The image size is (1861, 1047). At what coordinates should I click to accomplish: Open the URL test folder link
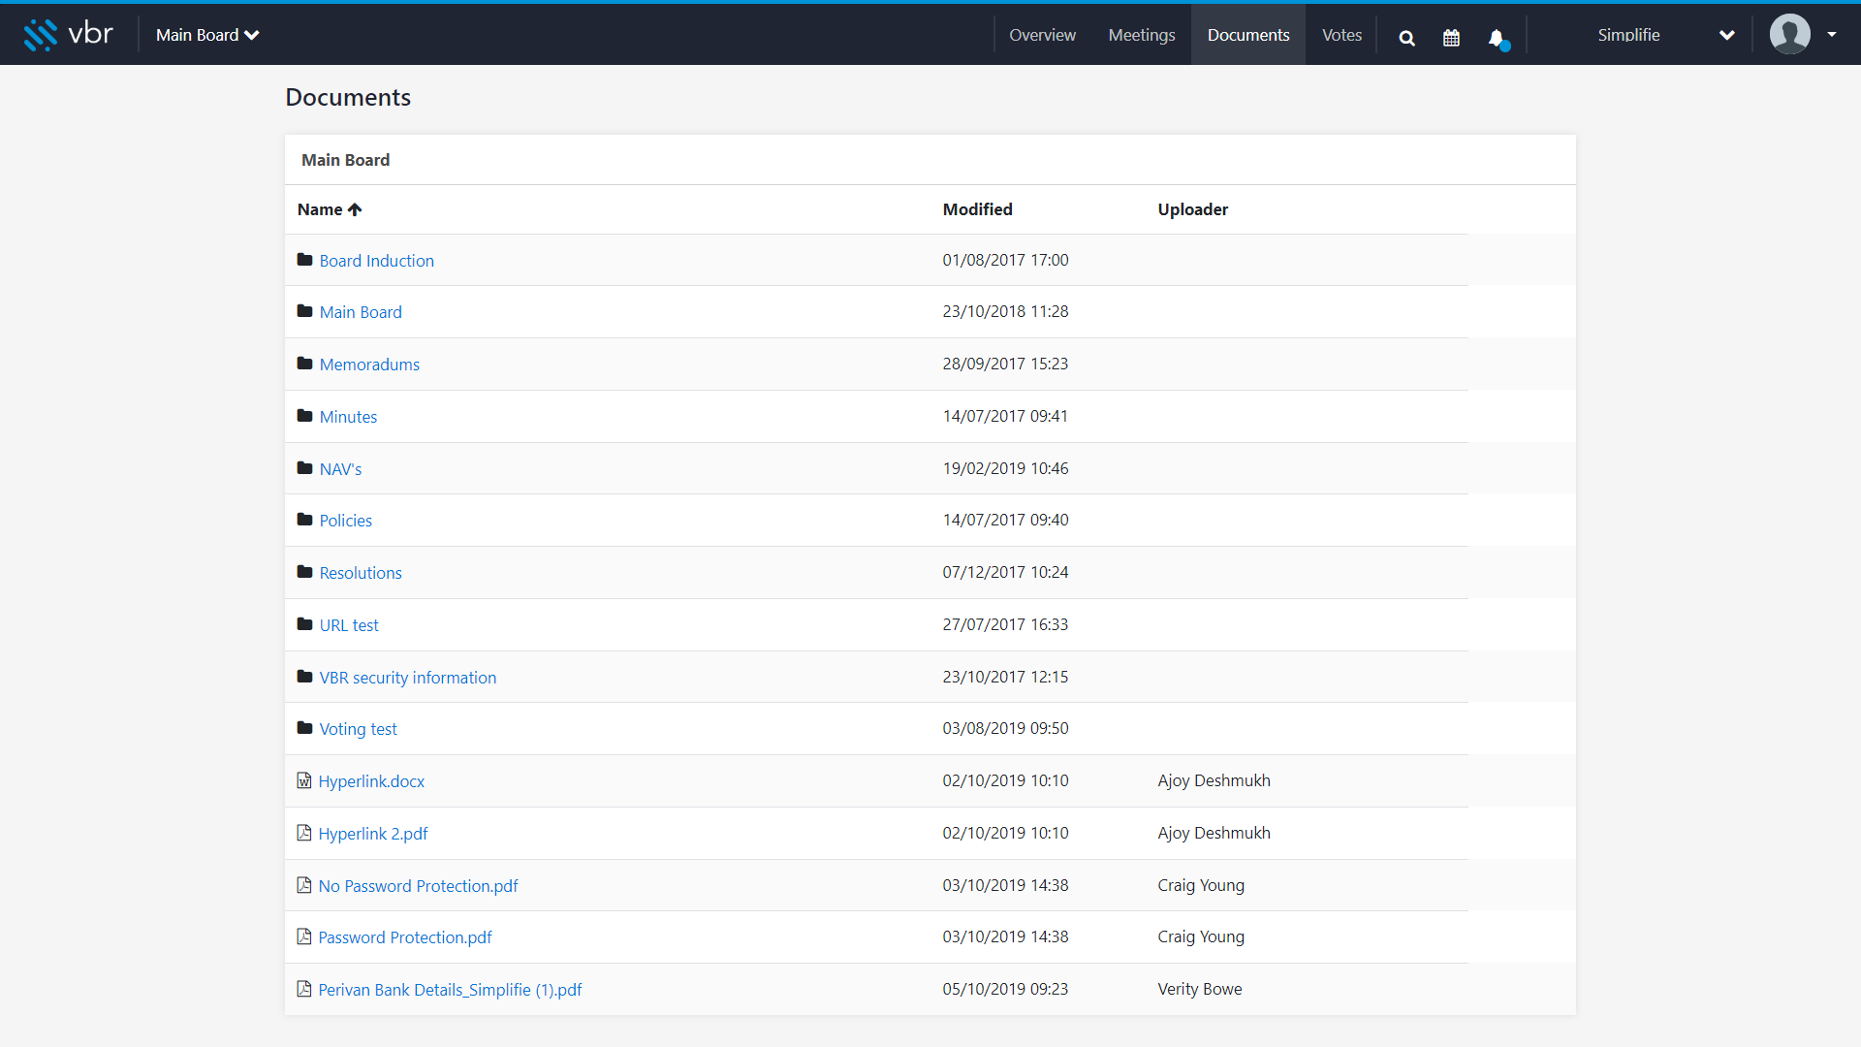(349, 625)
